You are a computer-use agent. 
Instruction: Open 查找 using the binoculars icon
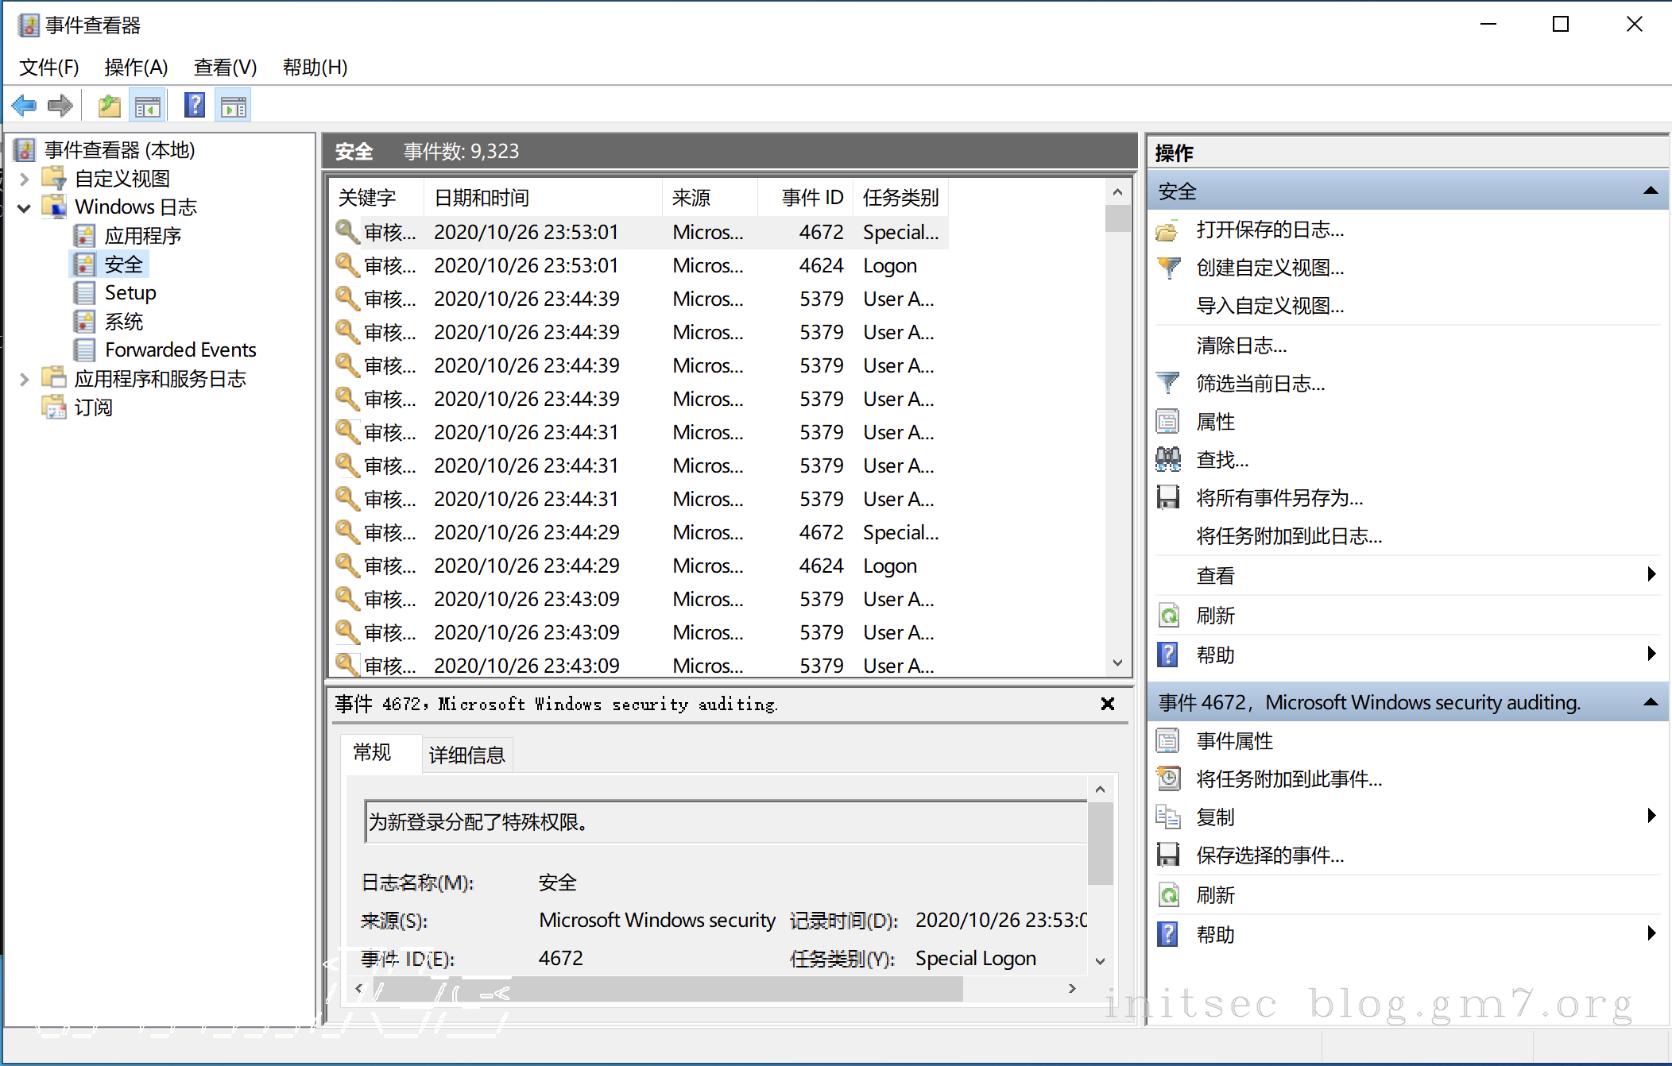tap(1167, 459)
